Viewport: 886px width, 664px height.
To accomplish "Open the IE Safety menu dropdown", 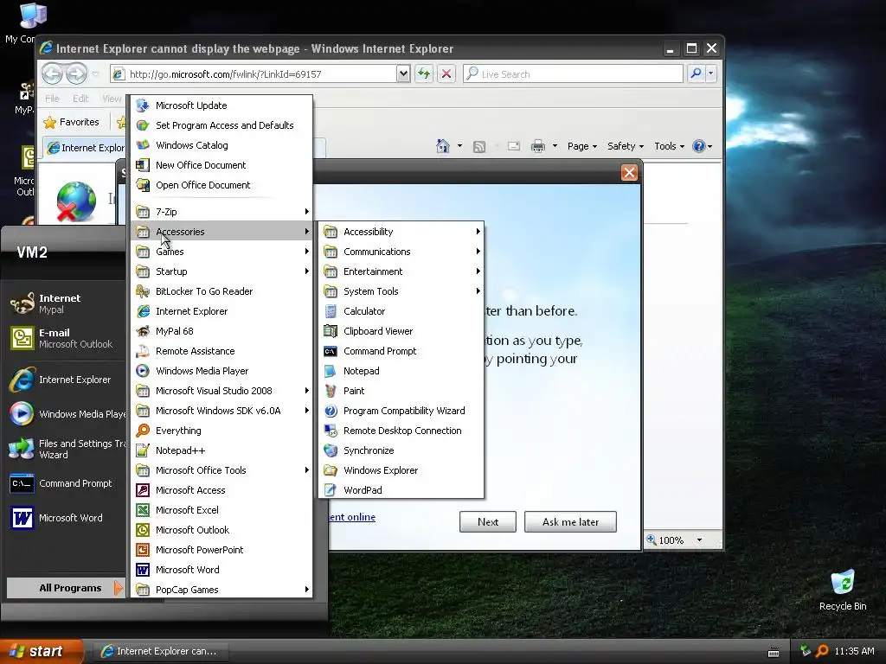I will pos(626,146).
